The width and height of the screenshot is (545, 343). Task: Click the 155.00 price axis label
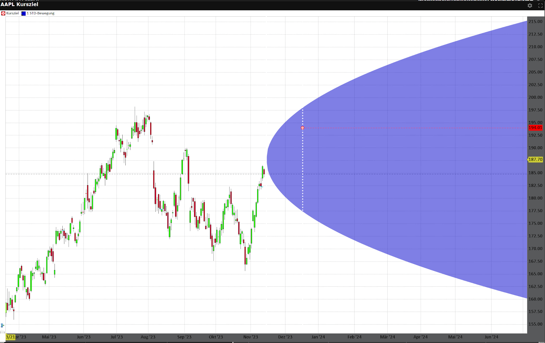535,324
